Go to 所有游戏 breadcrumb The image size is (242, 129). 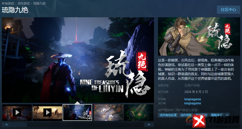pyautogui.click(x=8, y=3)
